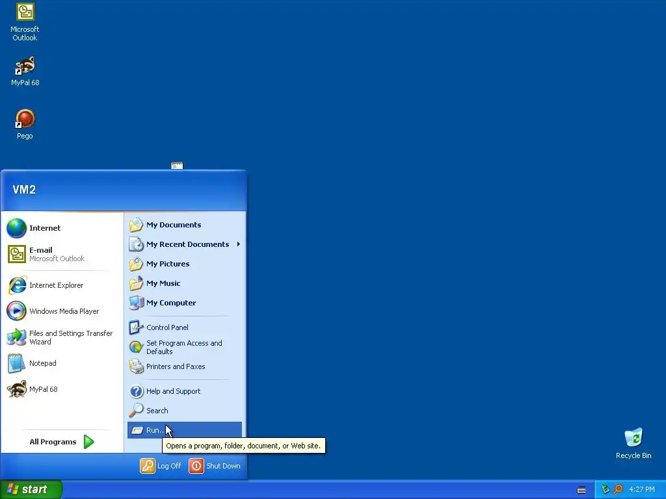Select the MyPal 68 desktop shortcut

point(25,71)
